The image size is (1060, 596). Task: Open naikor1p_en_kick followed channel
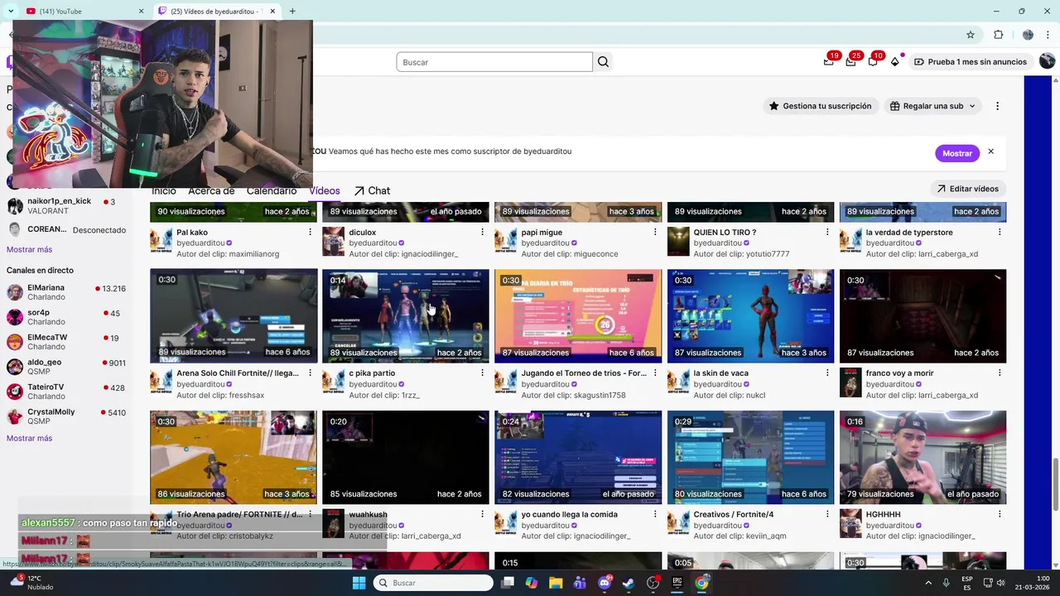[x=66, y=205]
